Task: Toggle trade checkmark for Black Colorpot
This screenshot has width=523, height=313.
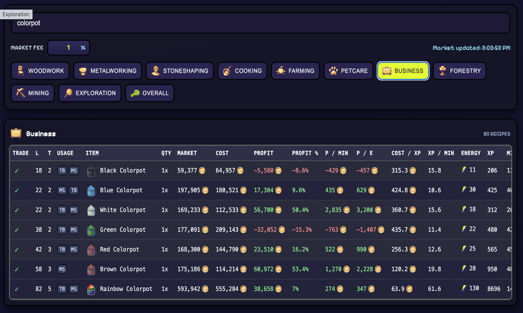Action: pos(17,171)
